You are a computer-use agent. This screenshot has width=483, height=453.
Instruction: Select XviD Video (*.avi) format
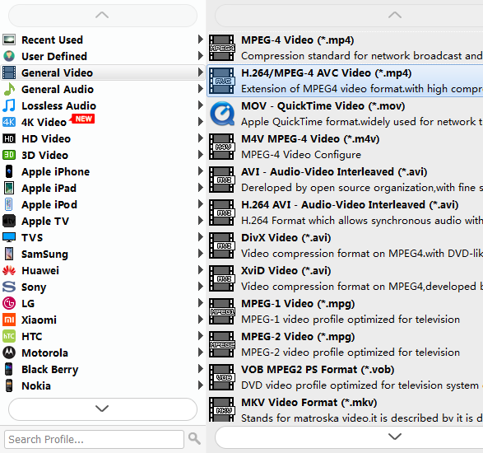click(345, 278)
